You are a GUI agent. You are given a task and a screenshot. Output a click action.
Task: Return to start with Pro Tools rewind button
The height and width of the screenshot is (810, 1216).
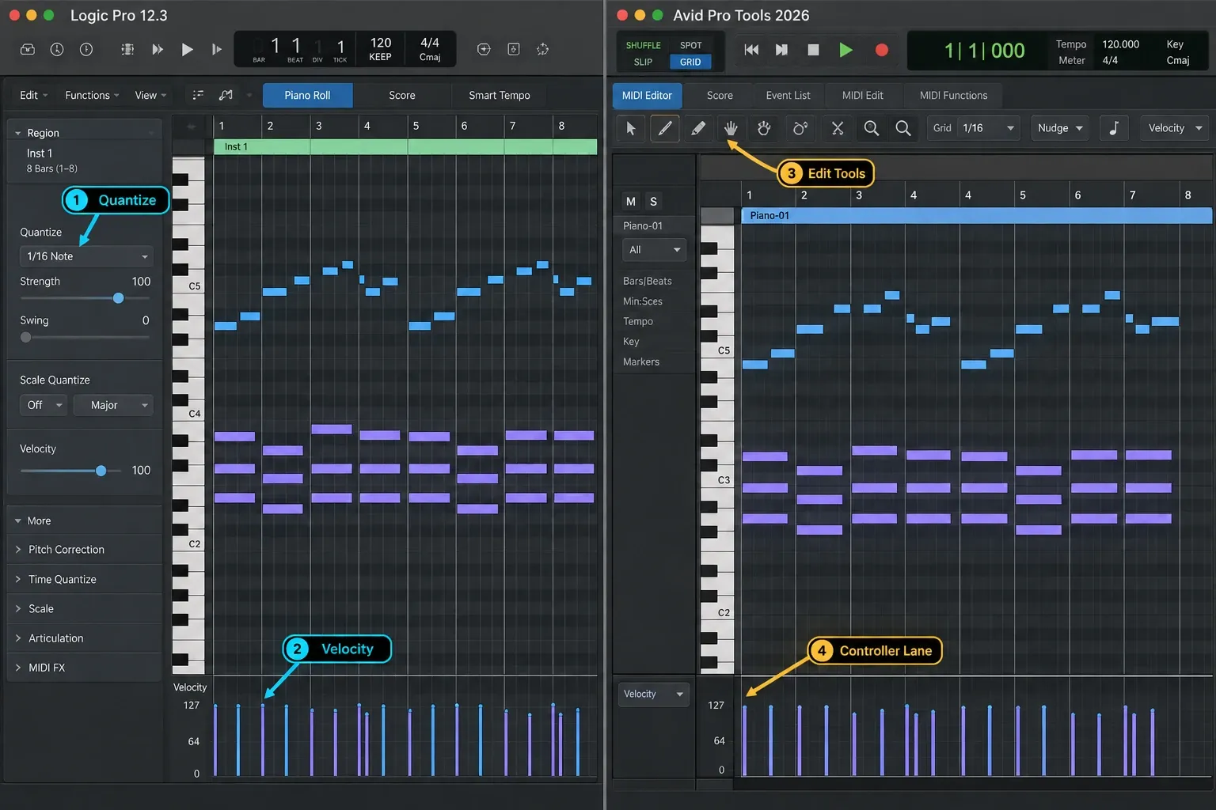click(x=752, y=50)
